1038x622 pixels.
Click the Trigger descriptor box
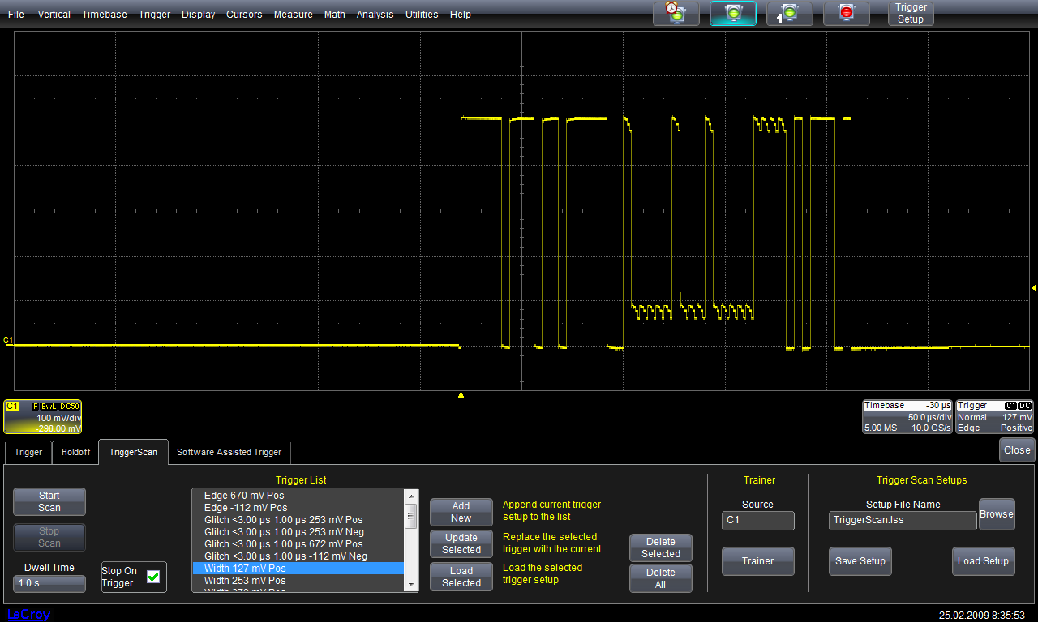[x=995, y=416]
